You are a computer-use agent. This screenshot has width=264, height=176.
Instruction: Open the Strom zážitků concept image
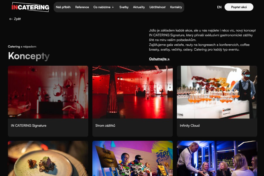coord(133,92)
